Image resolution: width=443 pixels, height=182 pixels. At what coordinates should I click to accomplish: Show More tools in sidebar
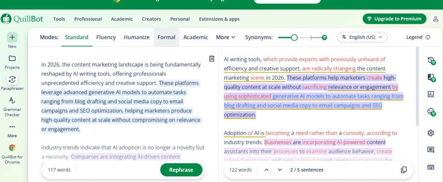[x=12, y=131]
